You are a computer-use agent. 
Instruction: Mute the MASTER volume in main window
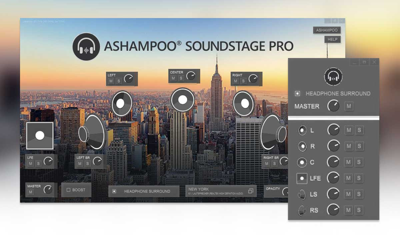pos(31,192)
